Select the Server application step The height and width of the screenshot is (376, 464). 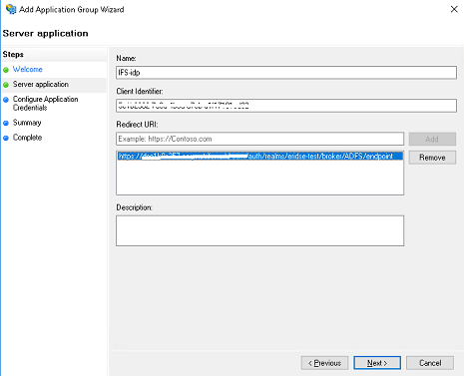tap(41, 84)
